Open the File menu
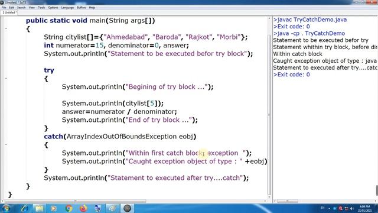Screen dimensions: 378x213 [x=4, y=8]
